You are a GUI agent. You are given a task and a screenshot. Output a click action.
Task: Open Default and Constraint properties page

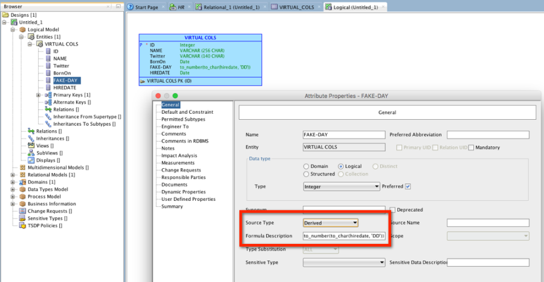point(187,112)
